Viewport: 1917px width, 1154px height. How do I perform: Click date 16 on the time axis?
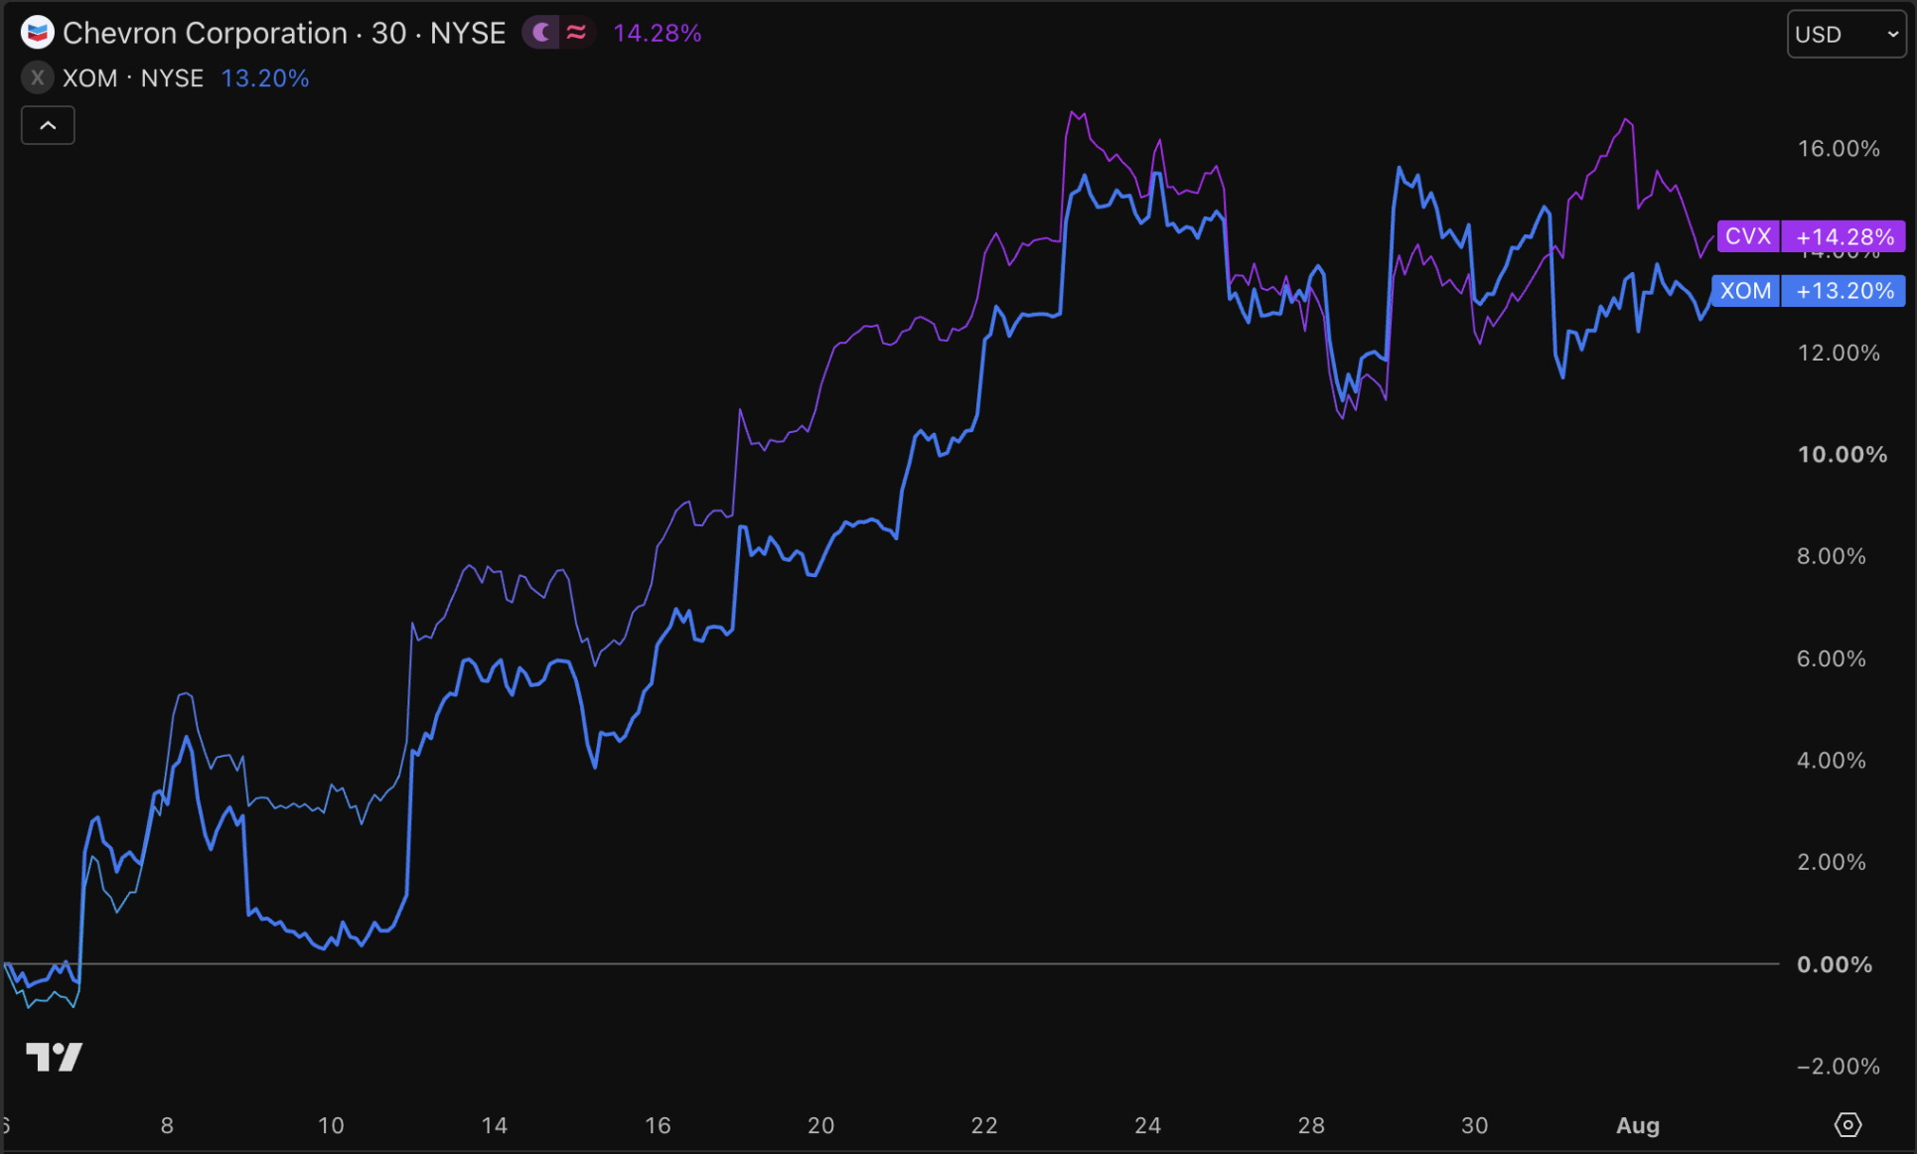tap(658, 1125)
